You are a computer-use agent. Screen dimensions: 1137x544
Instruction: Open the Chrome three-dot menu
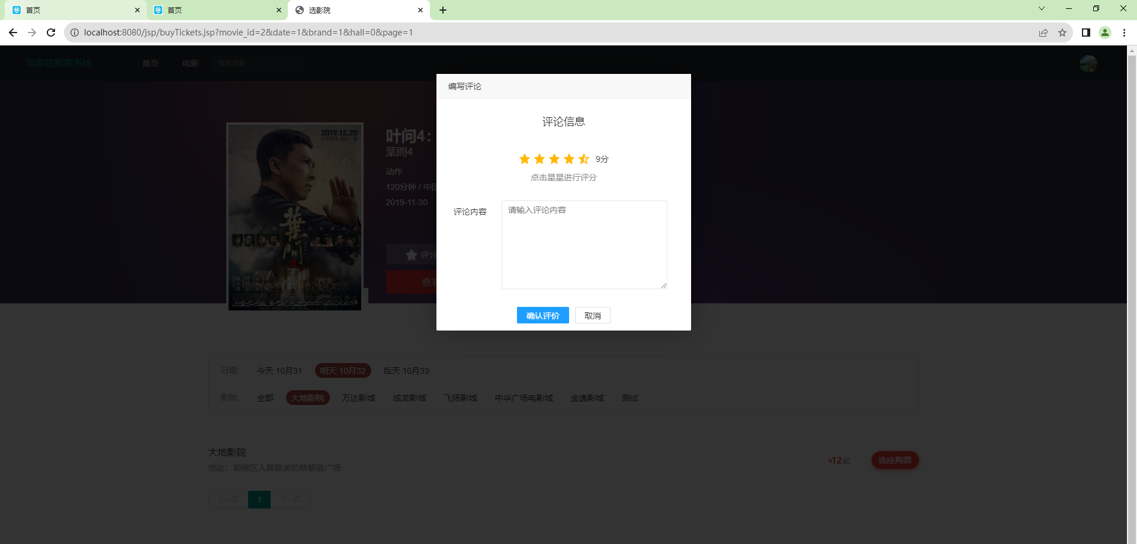point(1124,33)
